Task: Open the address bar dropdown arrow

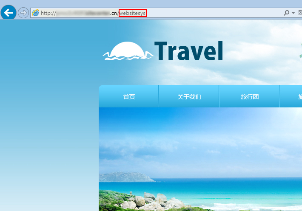Action: click(x=293, y=13)
